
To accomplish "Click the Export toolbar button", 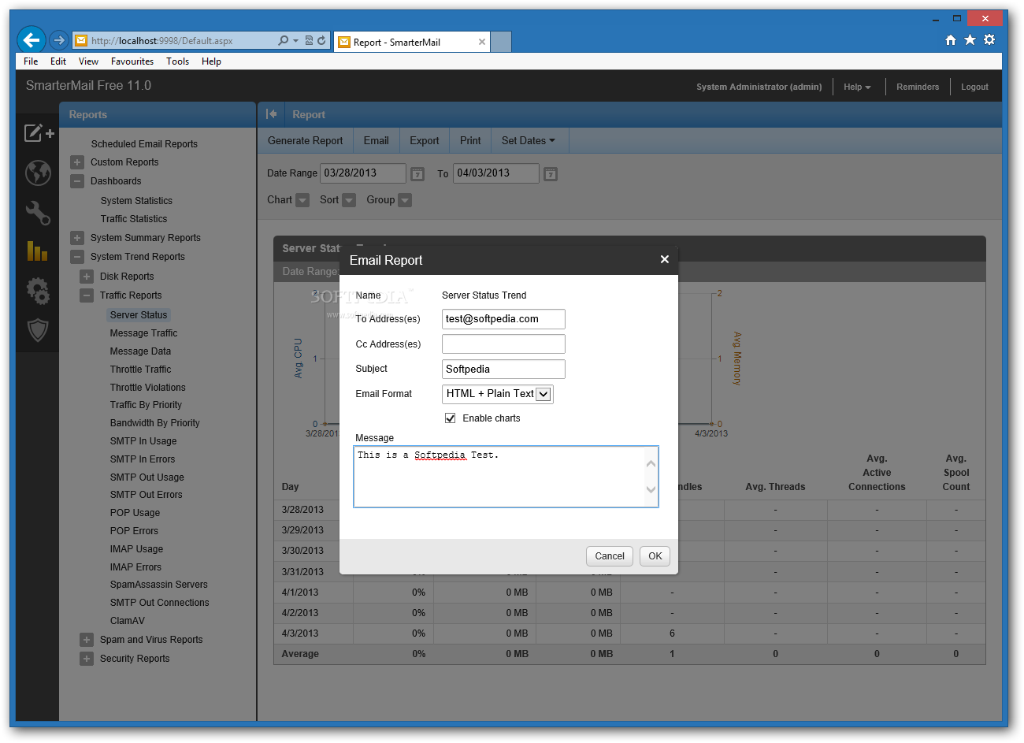I will [425, 140].
